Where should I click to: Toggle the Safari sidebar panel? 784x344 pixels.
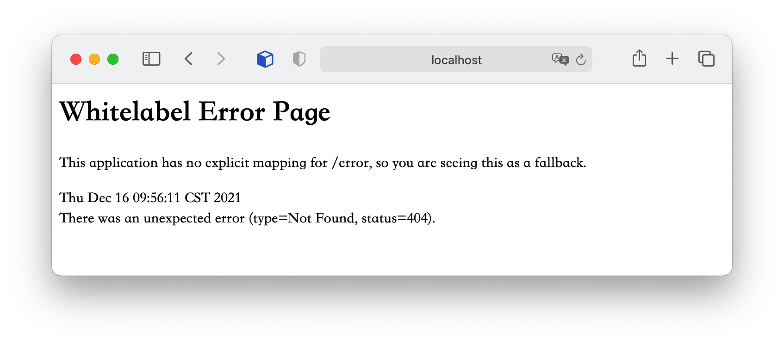151,59
